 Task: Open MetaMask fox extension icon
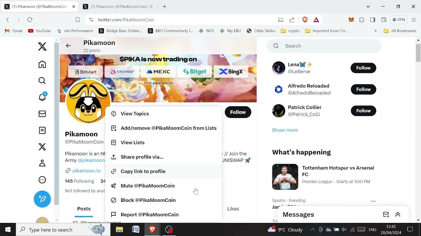[351, 20]
